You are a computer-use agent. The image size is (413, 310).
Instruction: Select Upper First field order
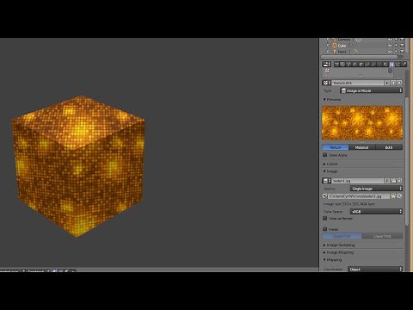click(342, 236)
